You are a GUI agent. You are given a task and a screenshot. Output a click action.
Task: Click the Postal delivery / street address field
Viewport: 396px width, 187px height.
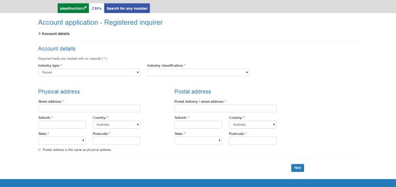(226, 108)
